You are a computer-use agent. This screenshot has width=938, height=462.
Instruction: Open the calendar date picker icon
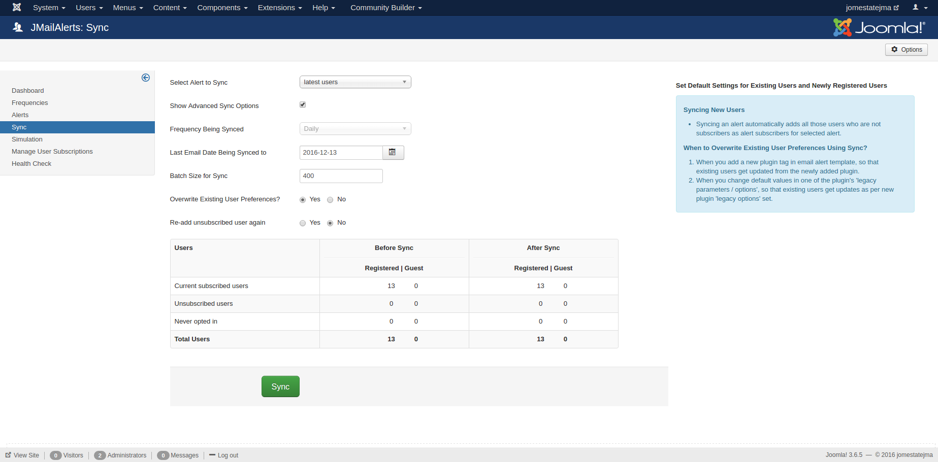pos(393,153)
